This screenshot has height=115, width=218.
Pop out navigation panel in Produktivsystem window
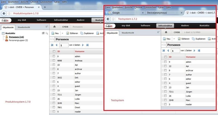tap(47, 26)
